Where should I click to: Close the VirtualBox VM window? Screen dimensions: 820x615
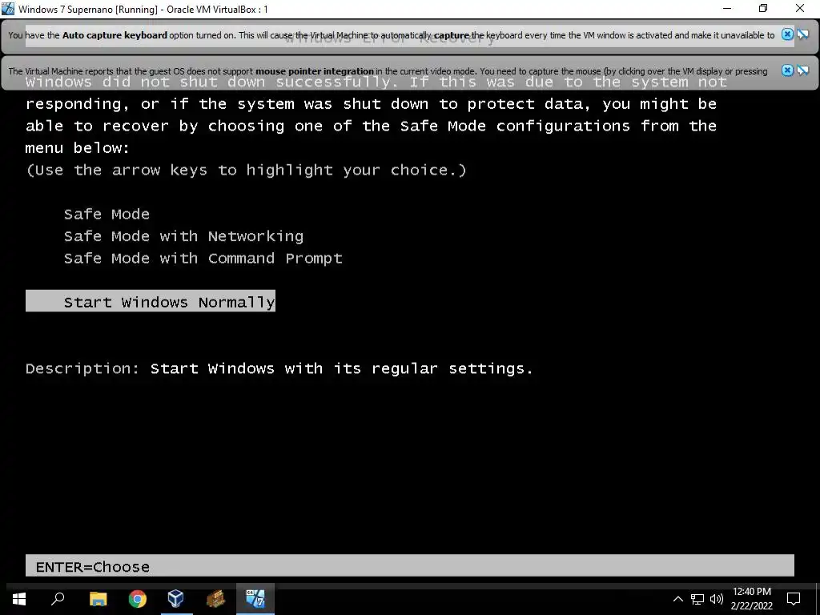[x=800, y=8]
